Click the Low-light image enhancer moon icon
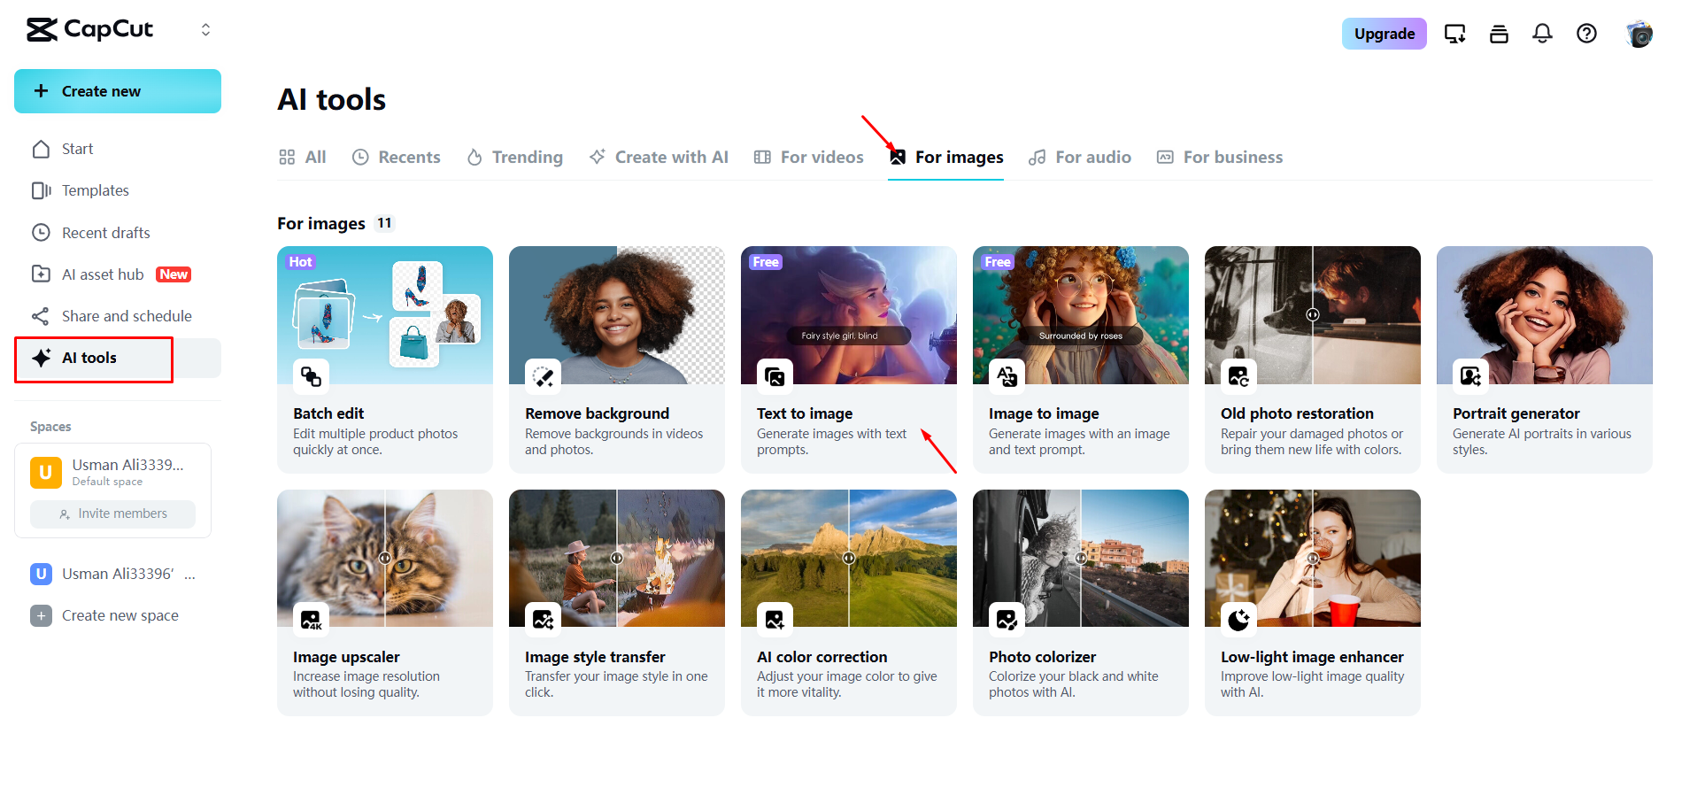Image resolution: width=1697 pixels, height=803 pixels. pos(1238,620)
